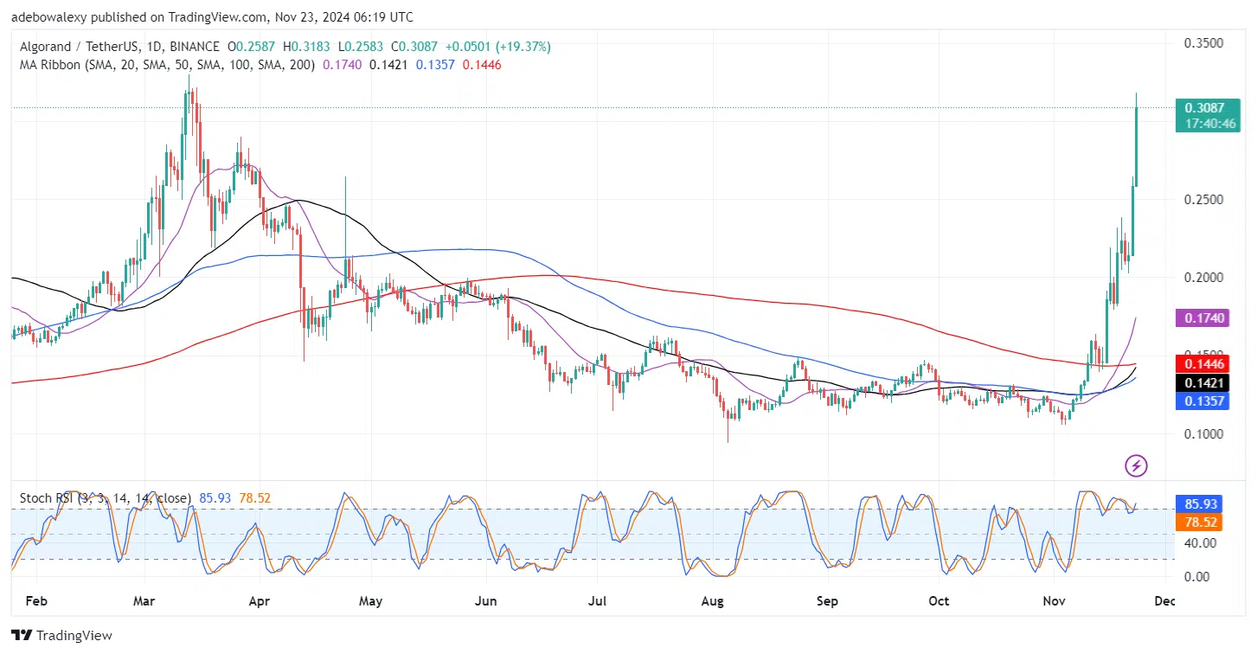1257x654 pixels.
Task: Click the purple lightning bolt icon
Action: pos(1136,466)
